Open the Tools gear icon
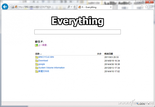The width and height of the screenshot is (155, 107). pyautogui.click(x=151, y=7)
